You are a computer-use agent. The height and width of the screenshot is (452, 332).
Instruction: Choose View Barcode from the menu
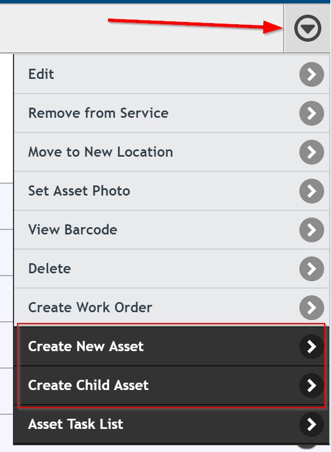[x=172, y=230]
